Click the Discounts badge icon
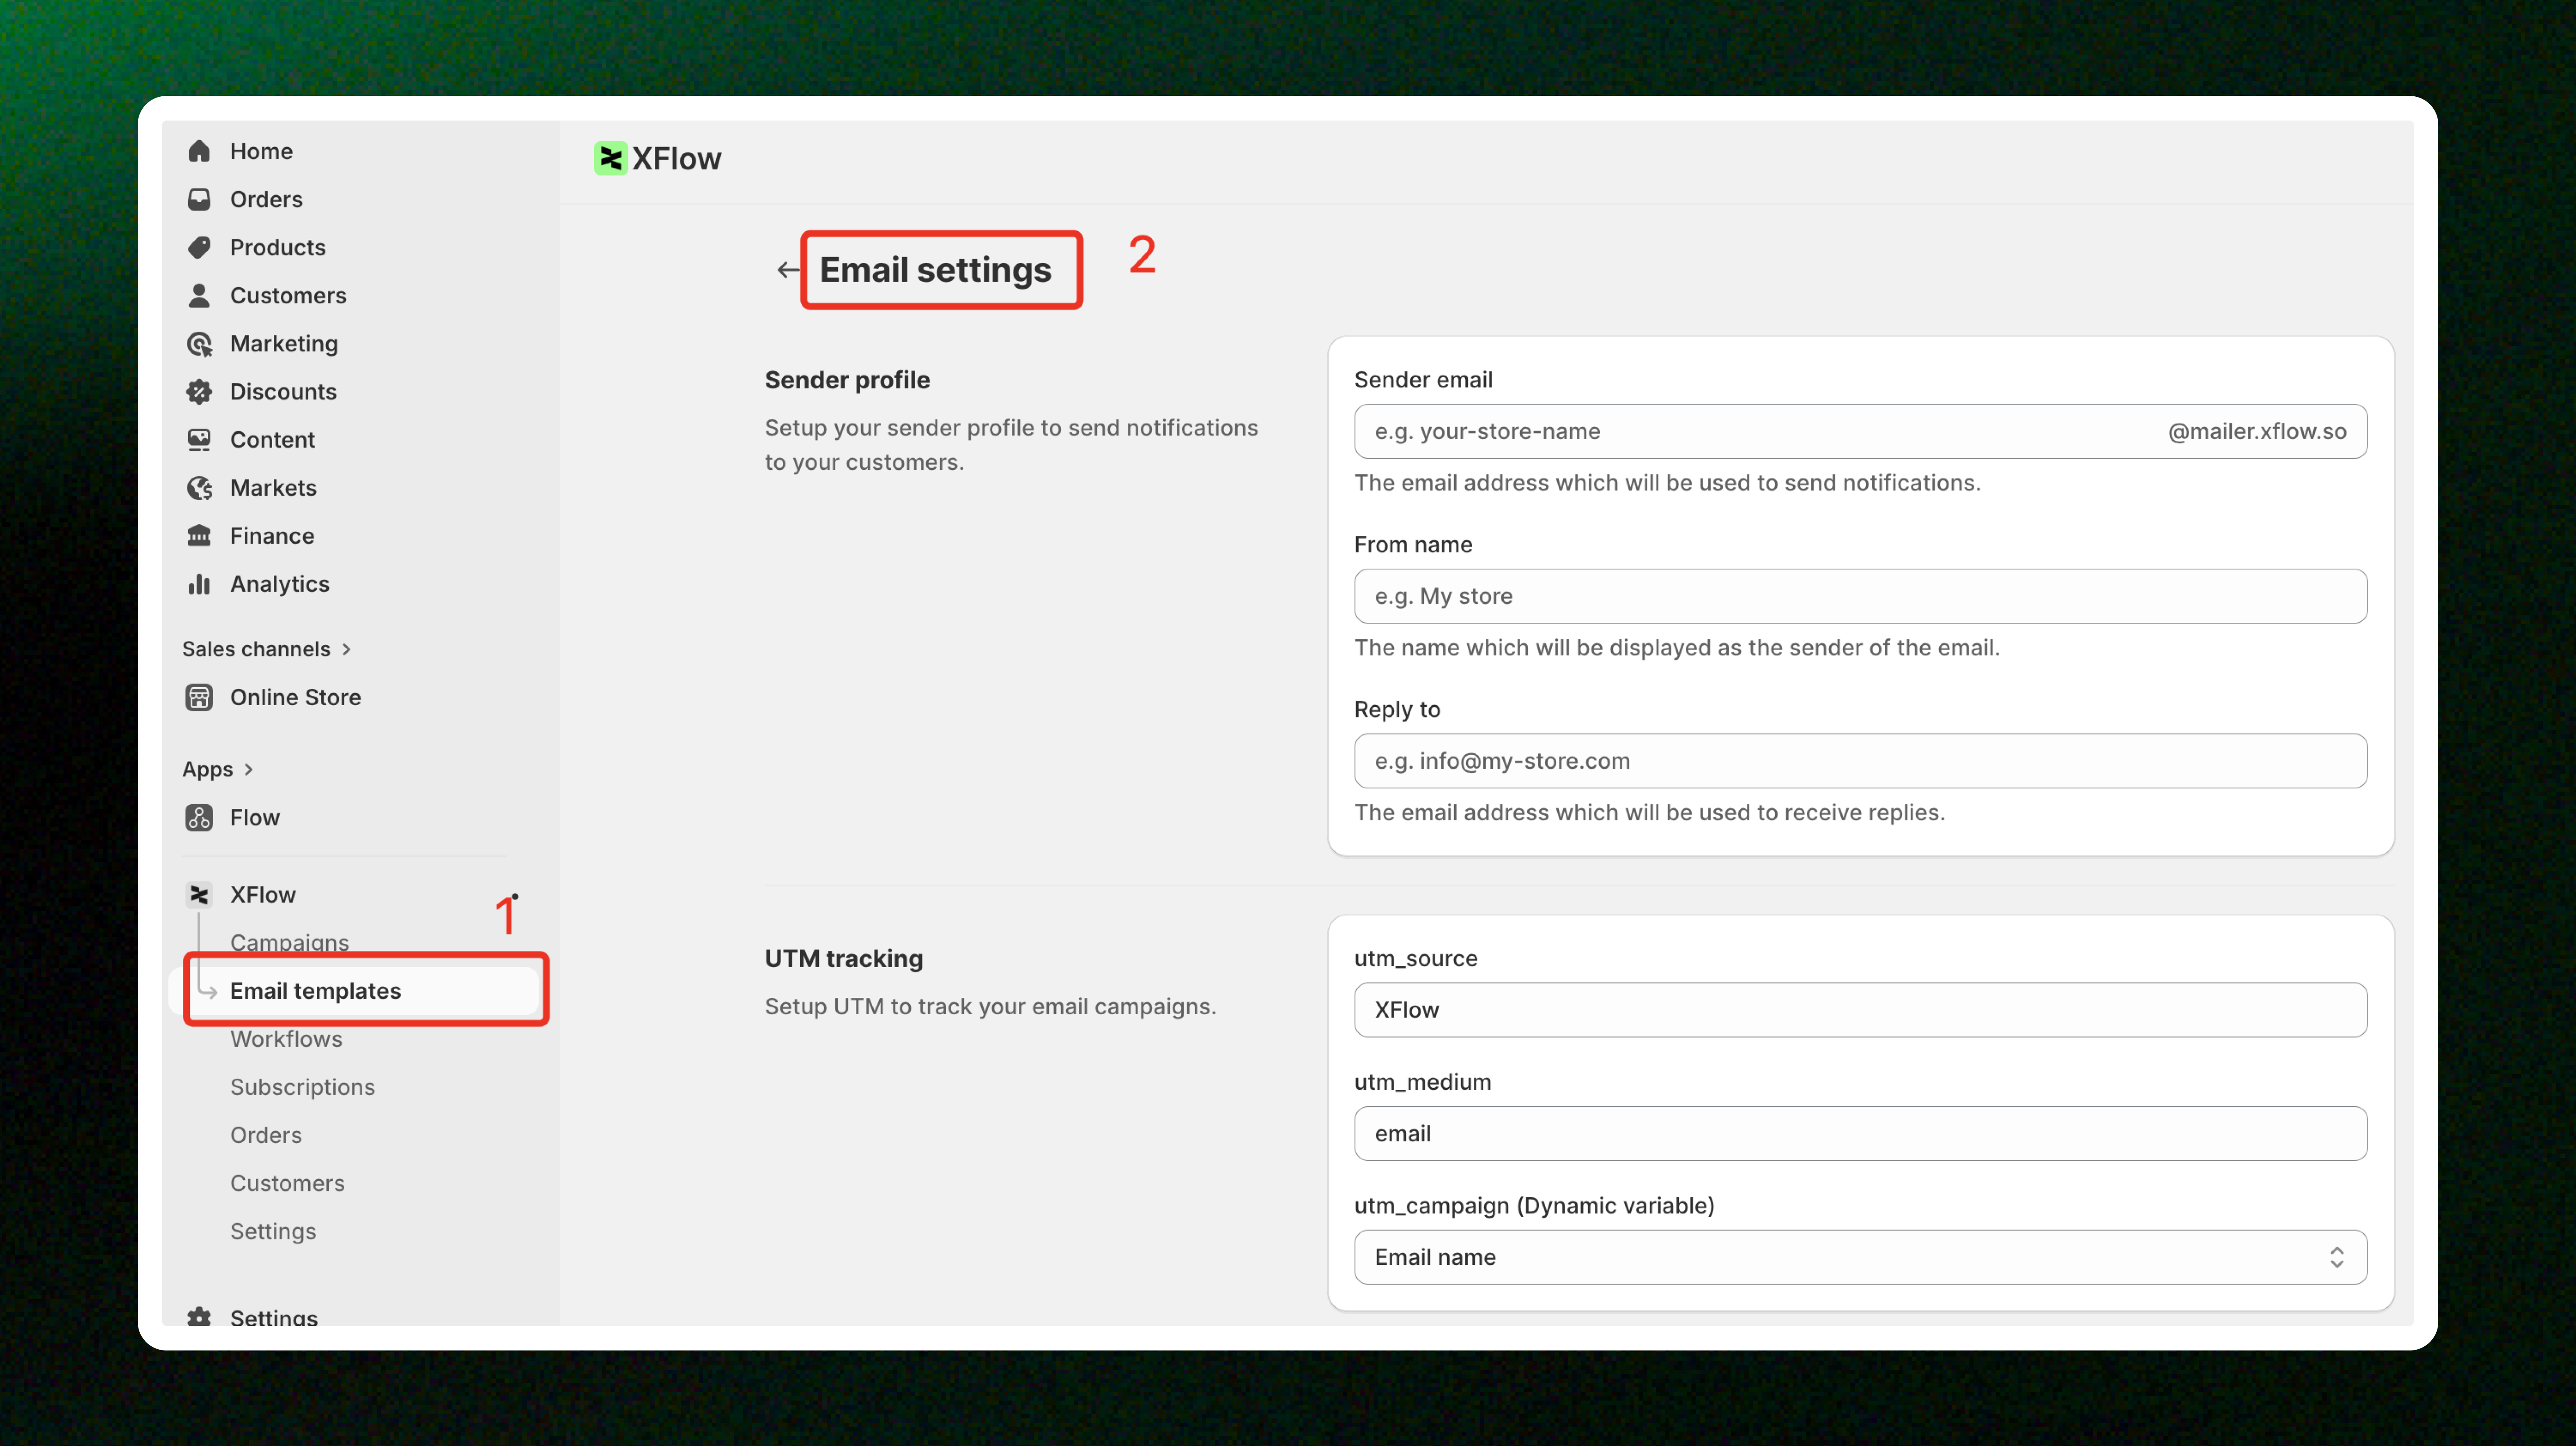The height and width of the screenshot is (1446, 2576). pos(199,391)
